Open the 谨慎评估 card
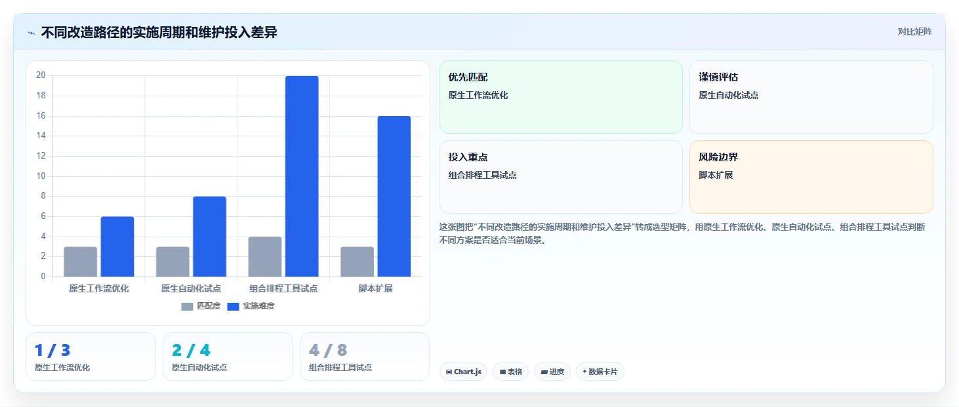Screen dimensions: 959x407 pyautogui.click(x=811, y=97)
